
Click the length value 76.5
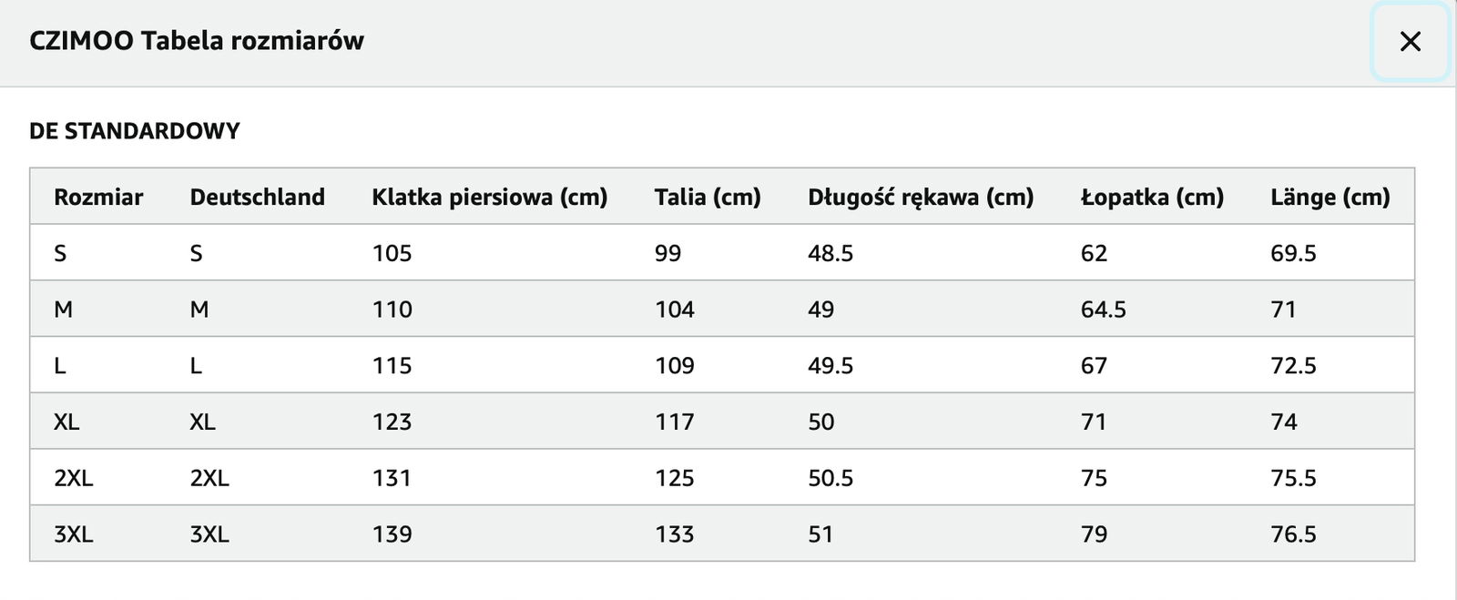[x=1293, y=534]
